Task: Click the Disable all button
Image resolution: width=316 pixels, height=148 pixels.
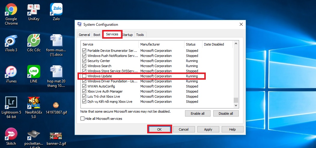Action: pyautogui.click(x=226, y=114)
